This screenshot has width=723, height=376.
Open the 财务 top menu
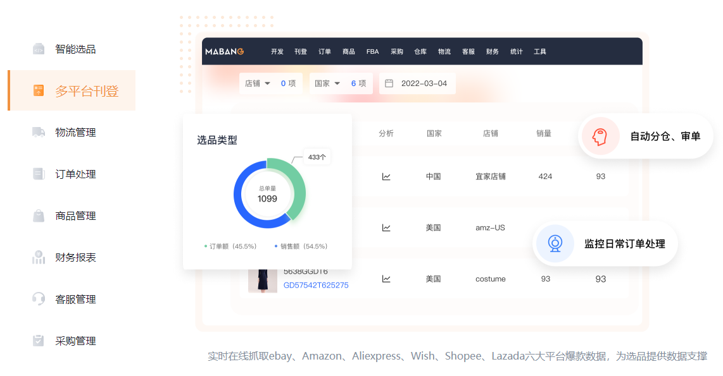pos(493,52)
